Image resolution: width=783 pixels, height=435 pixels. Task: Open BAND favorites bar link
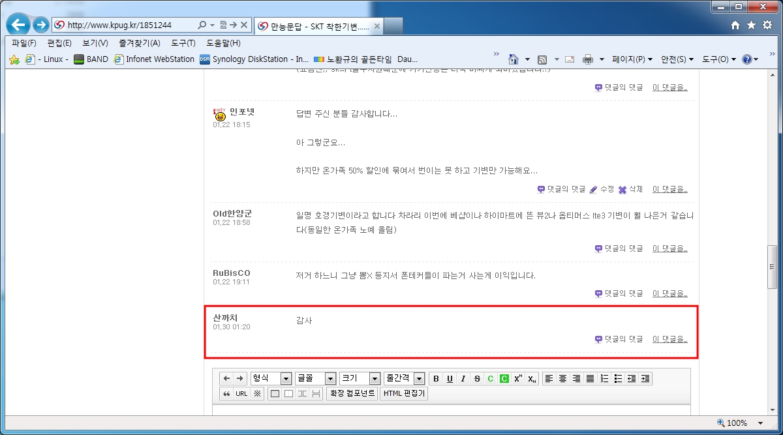(x=91, y=59)
